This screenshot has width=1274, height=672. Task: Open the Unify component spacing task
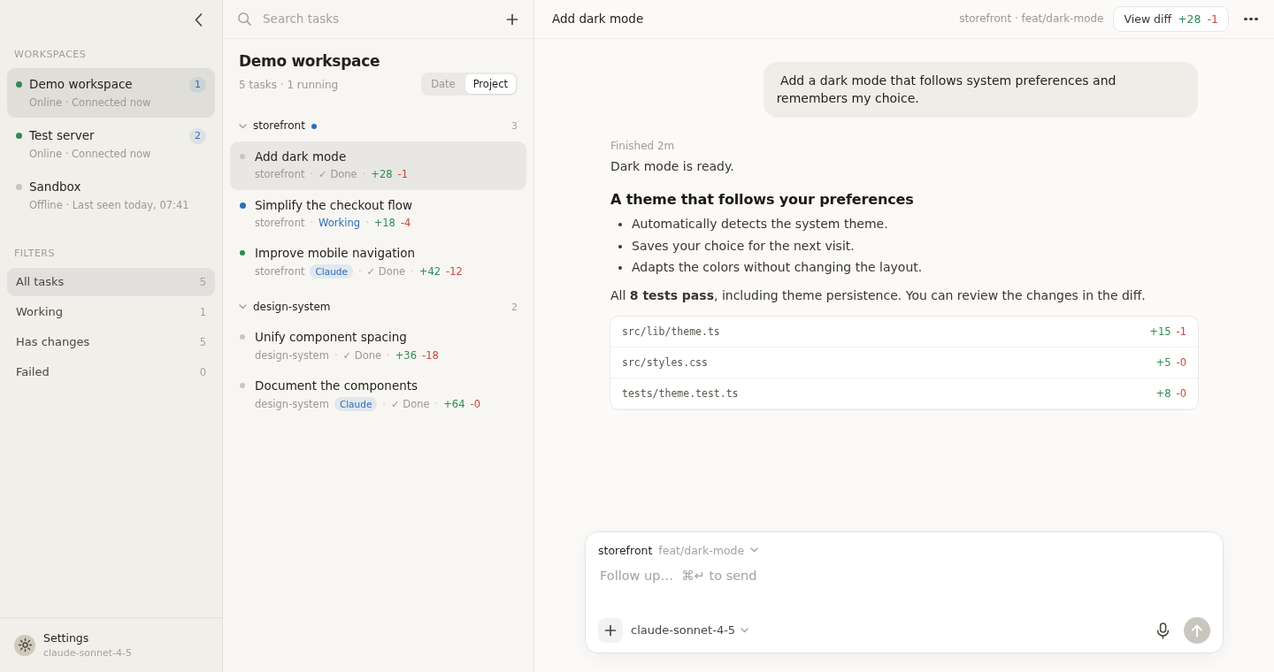coord(378,347)
